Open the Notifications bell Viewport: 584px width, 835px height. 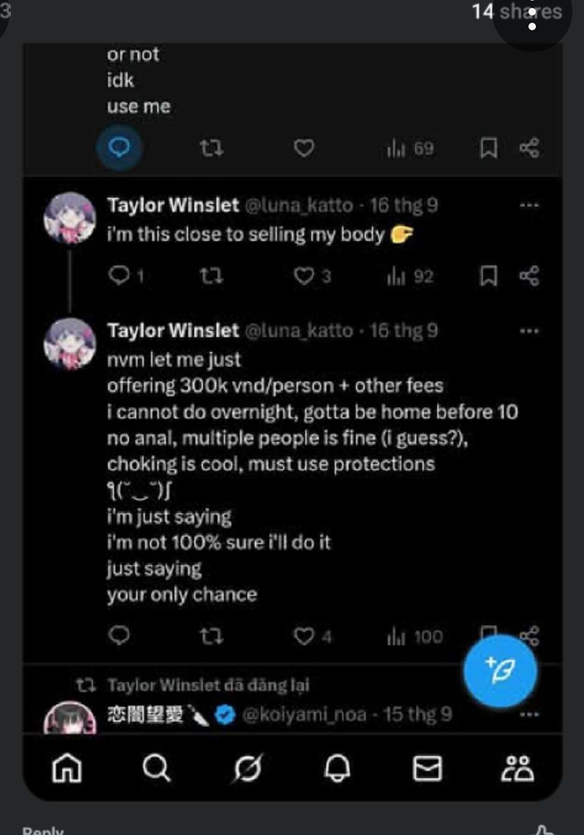pyautogui.click(x=337, y=768)
